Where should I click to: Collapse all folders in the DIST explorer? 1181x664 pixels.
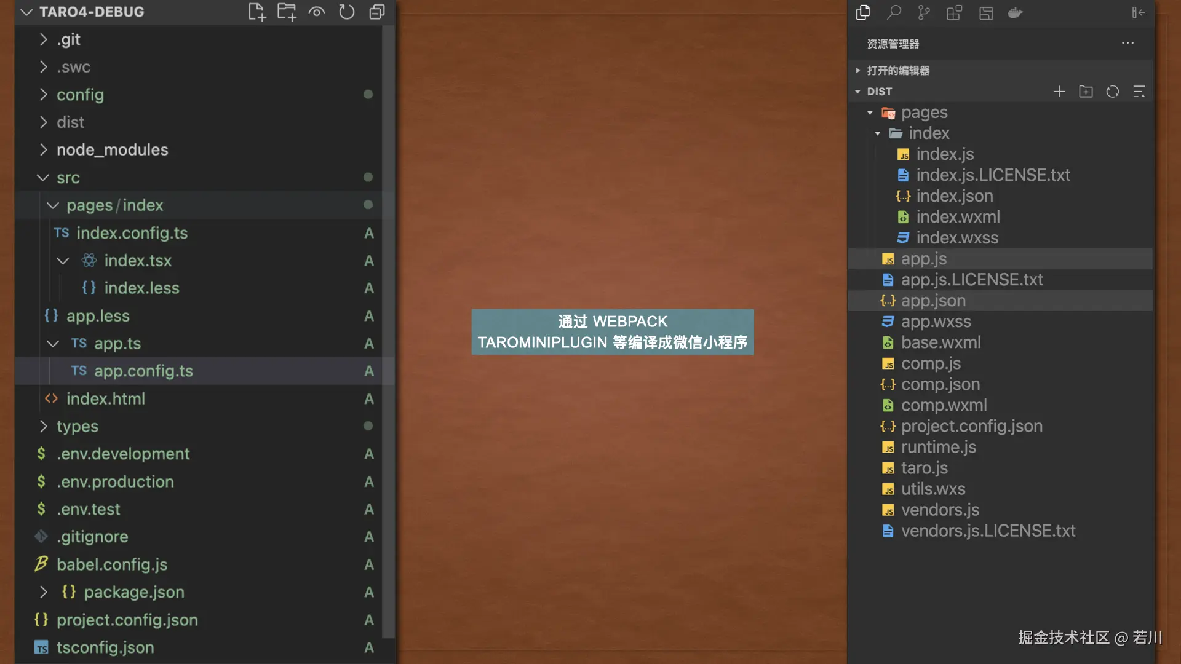(1140, 91)
